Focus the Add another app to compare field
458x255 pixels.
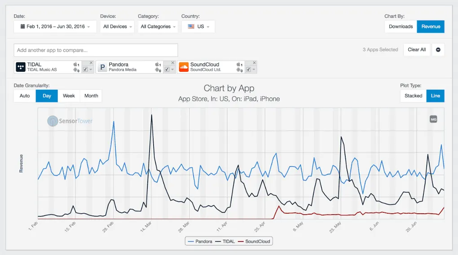(x=96, y=50)
